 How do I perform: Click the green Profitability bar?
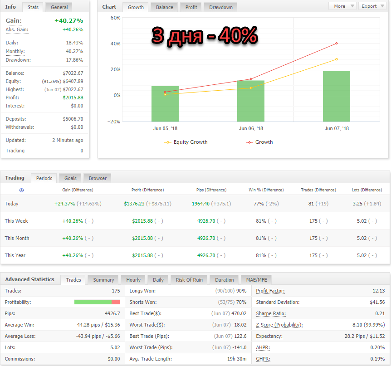tap(93, 302)
